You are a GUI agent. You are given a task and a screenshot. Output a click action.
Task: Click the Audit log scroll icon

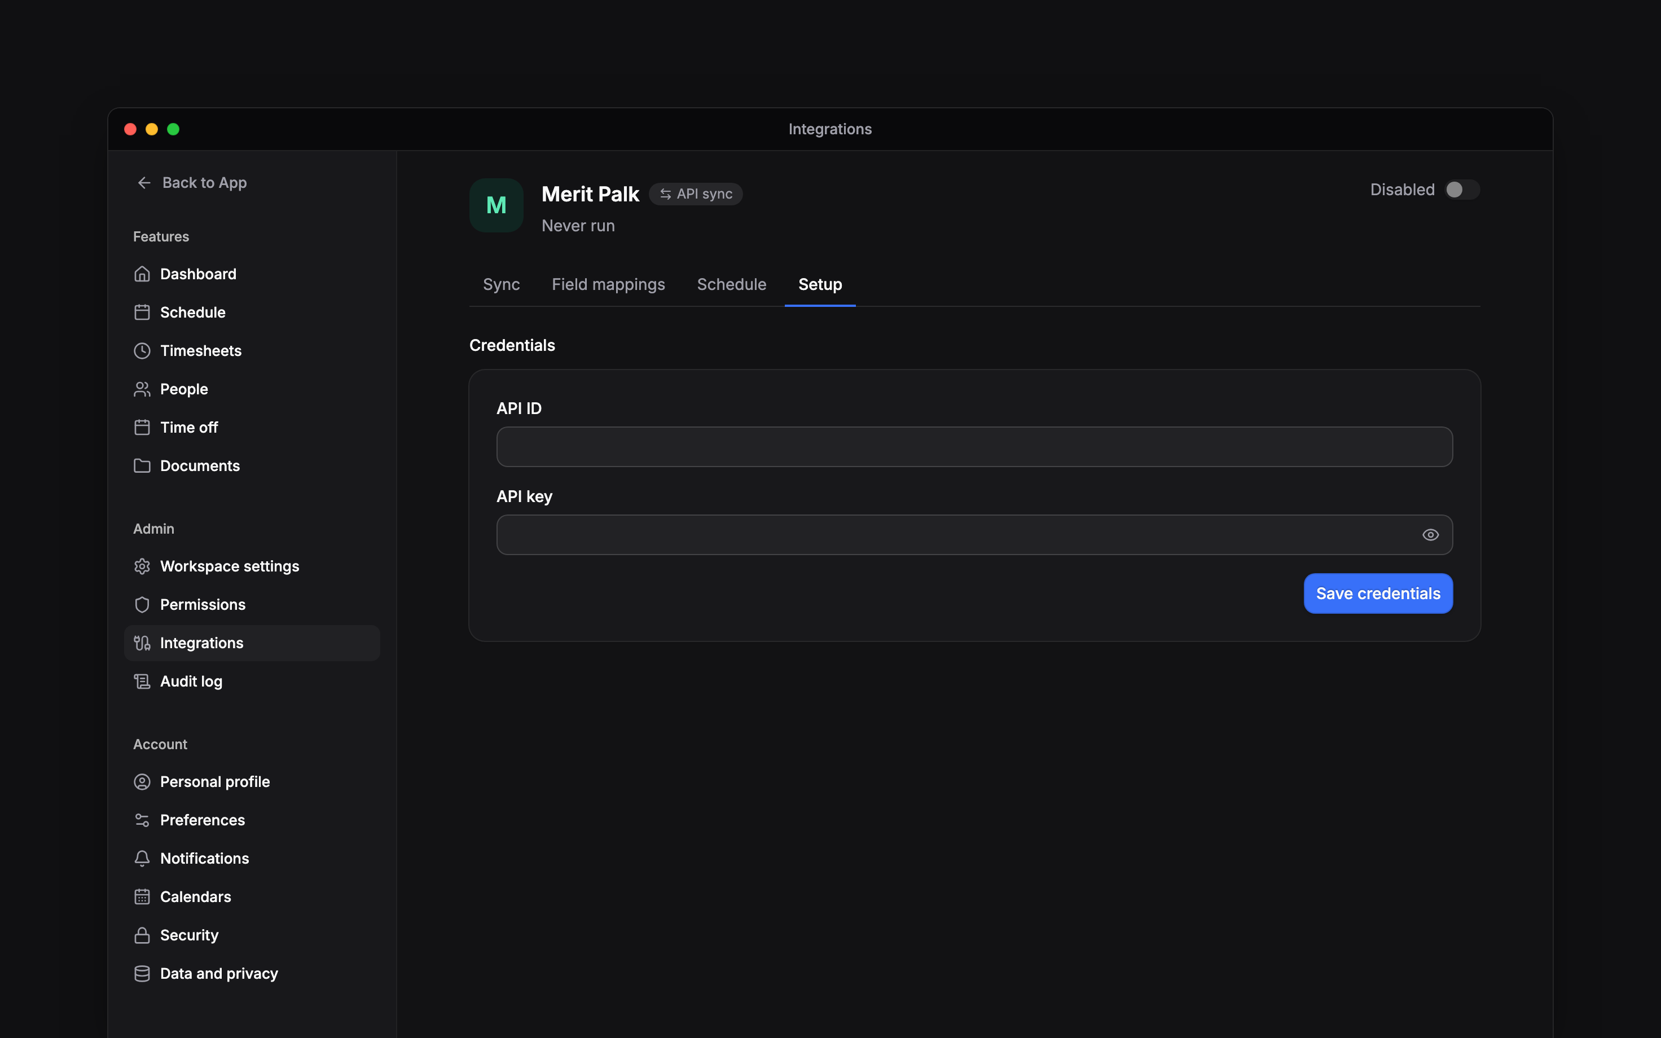tap(142, 681)
